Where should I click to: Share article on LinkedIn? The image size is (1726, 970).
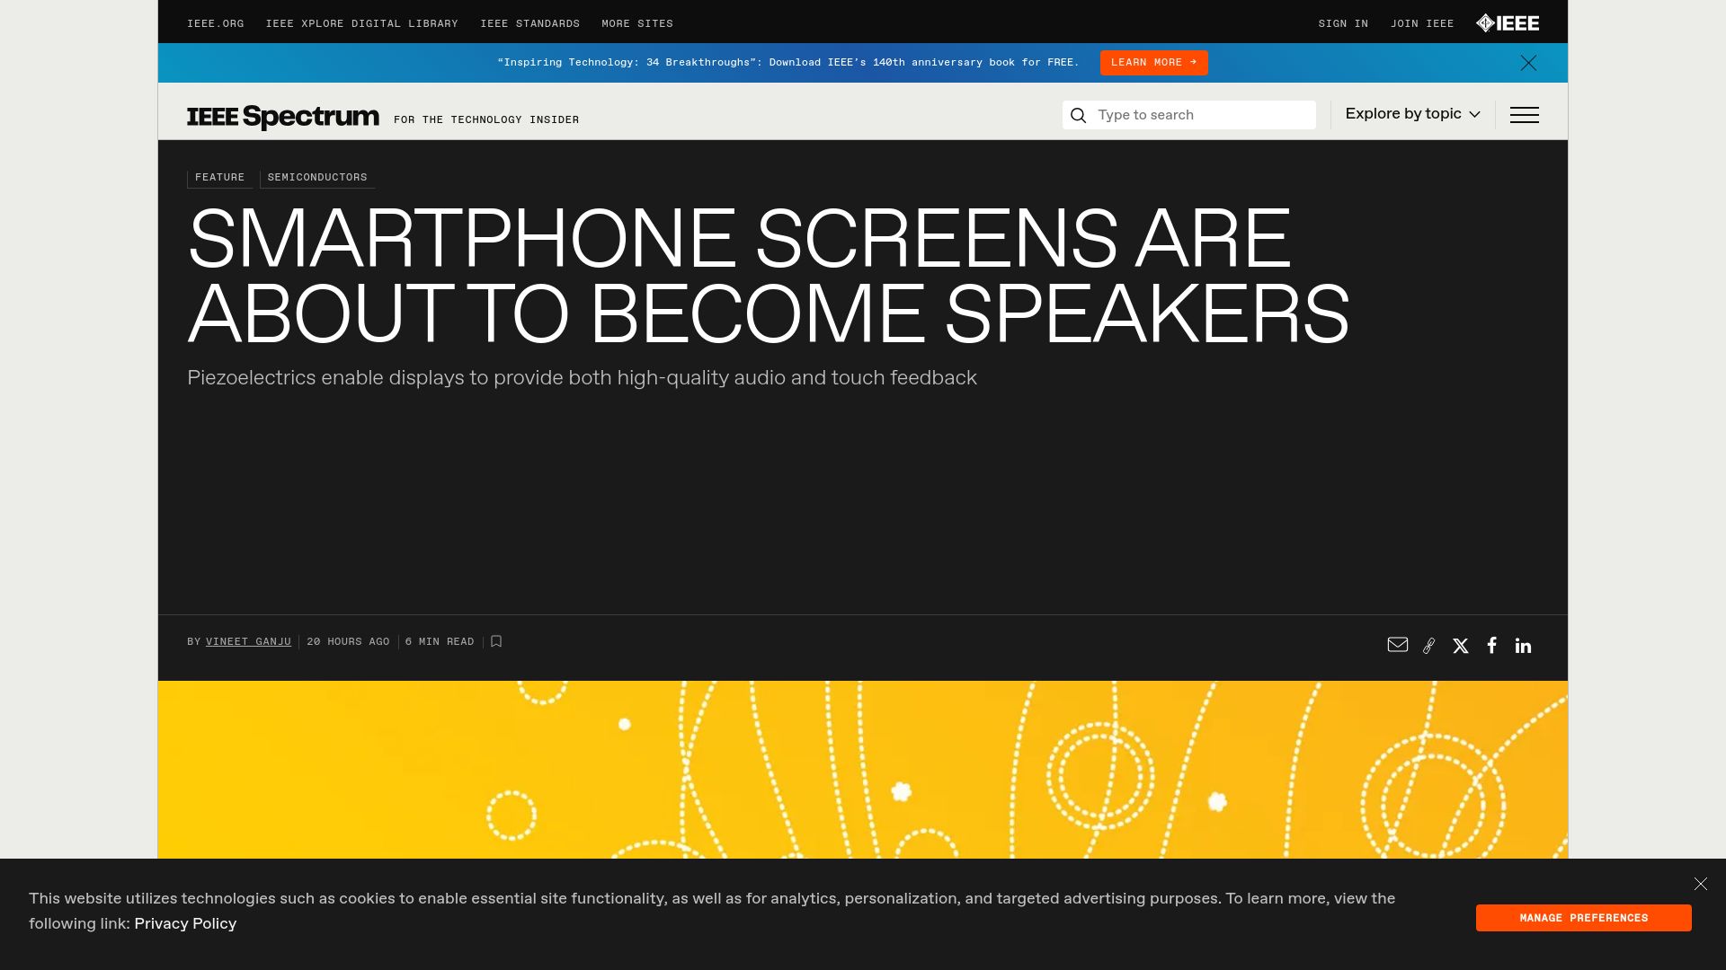pos(1523,646)
